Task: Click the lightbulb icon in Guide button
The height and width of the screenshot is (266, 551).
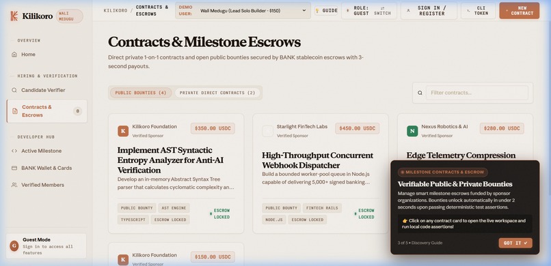Action: tap(318, 10)
